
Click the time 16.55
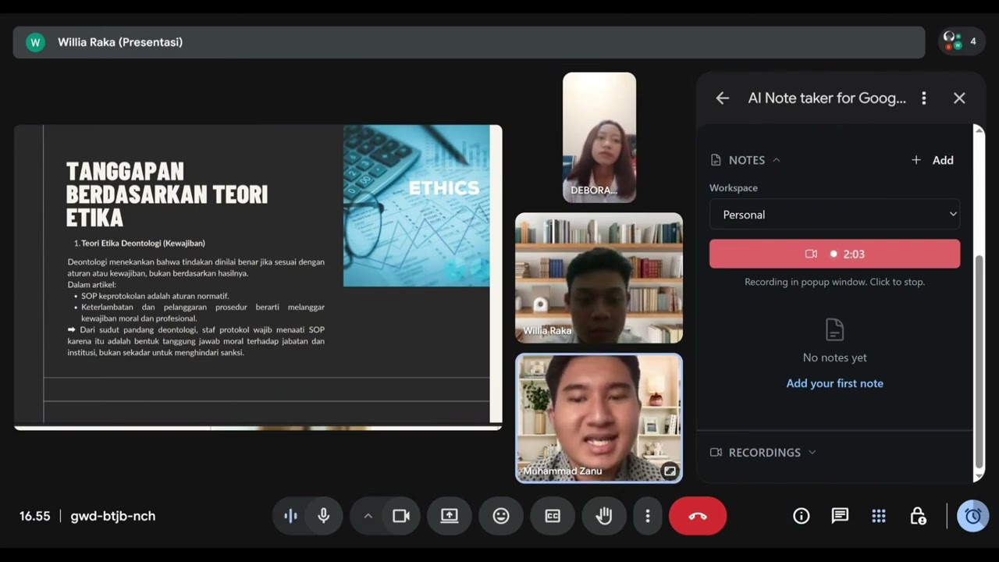pyautogui.click(x=35, y=516)
